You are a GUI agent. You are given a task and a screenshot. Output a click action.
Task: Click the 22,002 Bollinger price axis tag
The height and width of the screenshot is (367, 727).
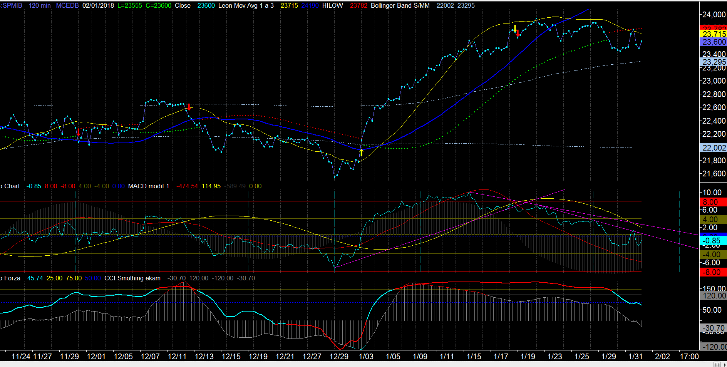[x=713, y=147]
